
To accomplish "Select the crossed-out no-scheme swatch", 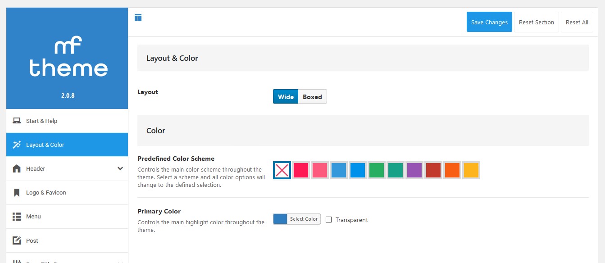I will [282, 170].
